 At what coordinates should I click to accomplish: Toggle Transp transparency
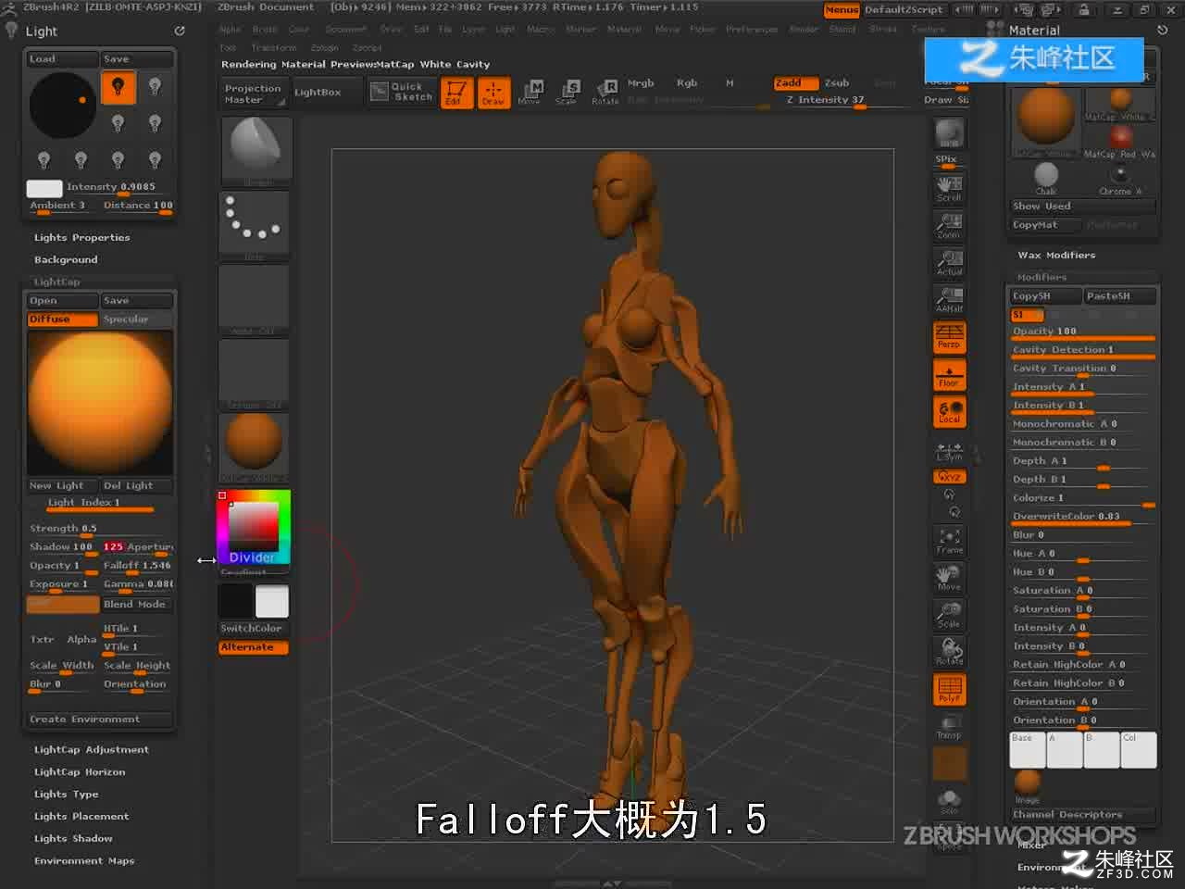[949, 727]
